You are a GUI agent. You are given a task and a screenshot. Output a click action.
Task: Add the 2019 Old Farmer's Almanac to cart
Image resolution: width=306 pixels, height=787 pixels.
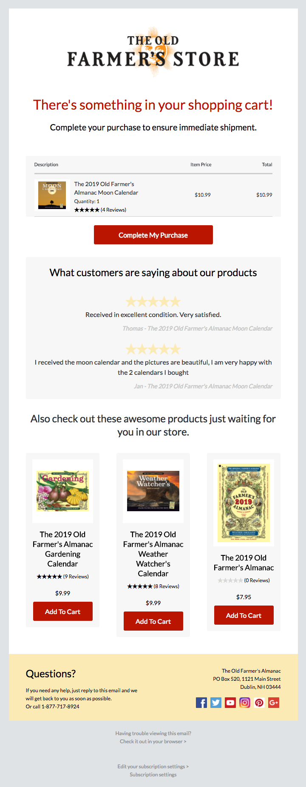point(244,615)
